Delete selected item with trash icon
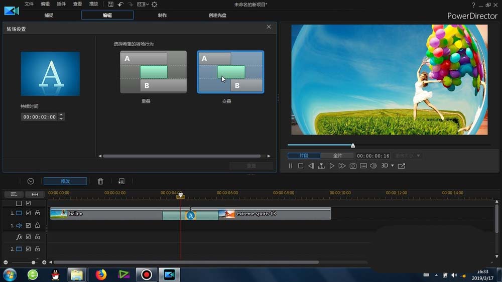The width and height of the screenshot is (502, 282). (100, 181)
